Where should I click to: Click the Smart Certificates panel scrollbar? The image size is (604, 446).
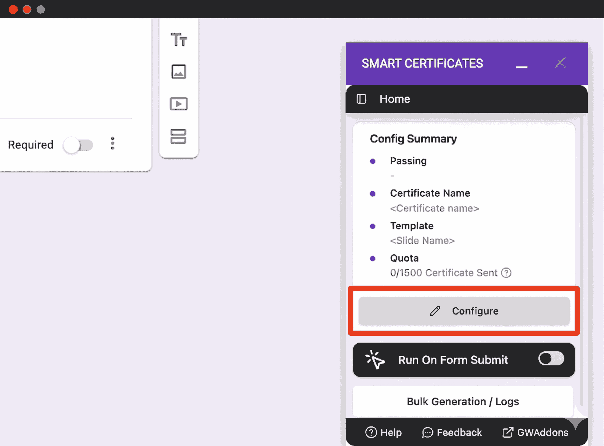click(x=582, y=261)
